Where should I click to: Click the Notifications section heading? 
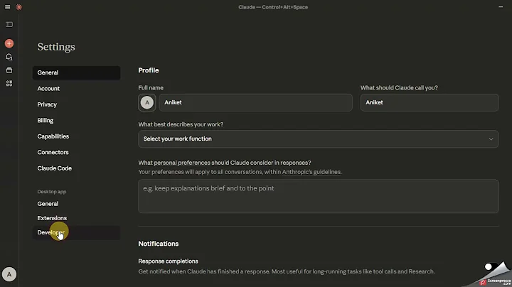click(x=159, y=244)
